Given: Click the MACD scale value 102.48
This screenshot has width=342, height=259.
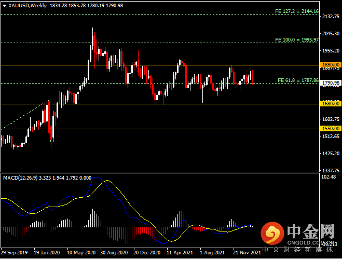Looking at the screenshot, I should click(x=329, y=177).
